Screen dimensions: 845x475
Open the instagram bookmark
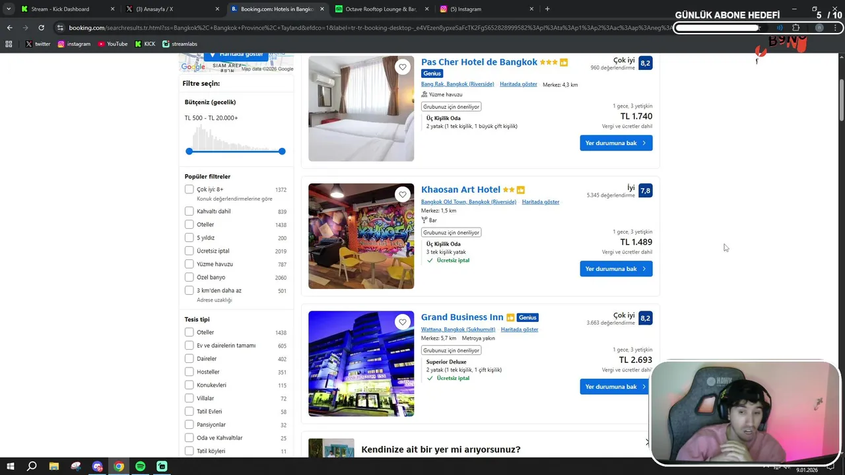[74, 44]
